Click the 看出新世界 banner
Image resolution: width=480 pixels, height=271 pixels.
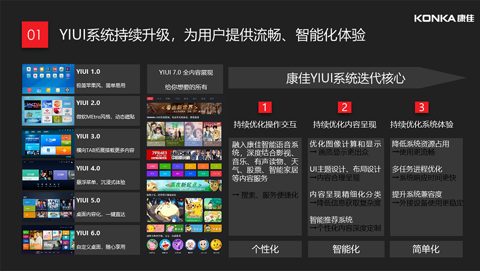(x=185, y=109)
